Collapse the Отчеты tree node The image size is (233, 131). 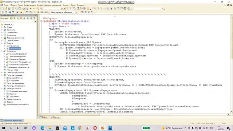tap(2, 43)
